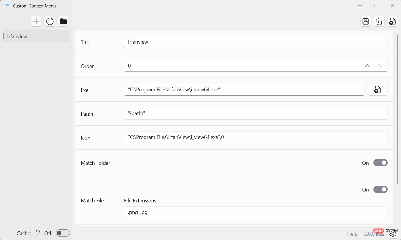This screenshot has height=240, width=401.
Task: Edit the Title field
Action: (256, 42)
